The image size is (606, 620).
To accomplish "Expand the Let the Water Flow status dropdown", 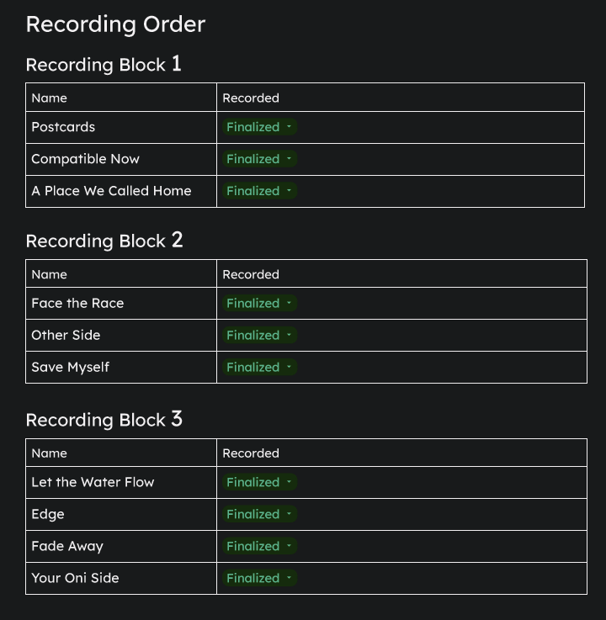I will [259, 482].
